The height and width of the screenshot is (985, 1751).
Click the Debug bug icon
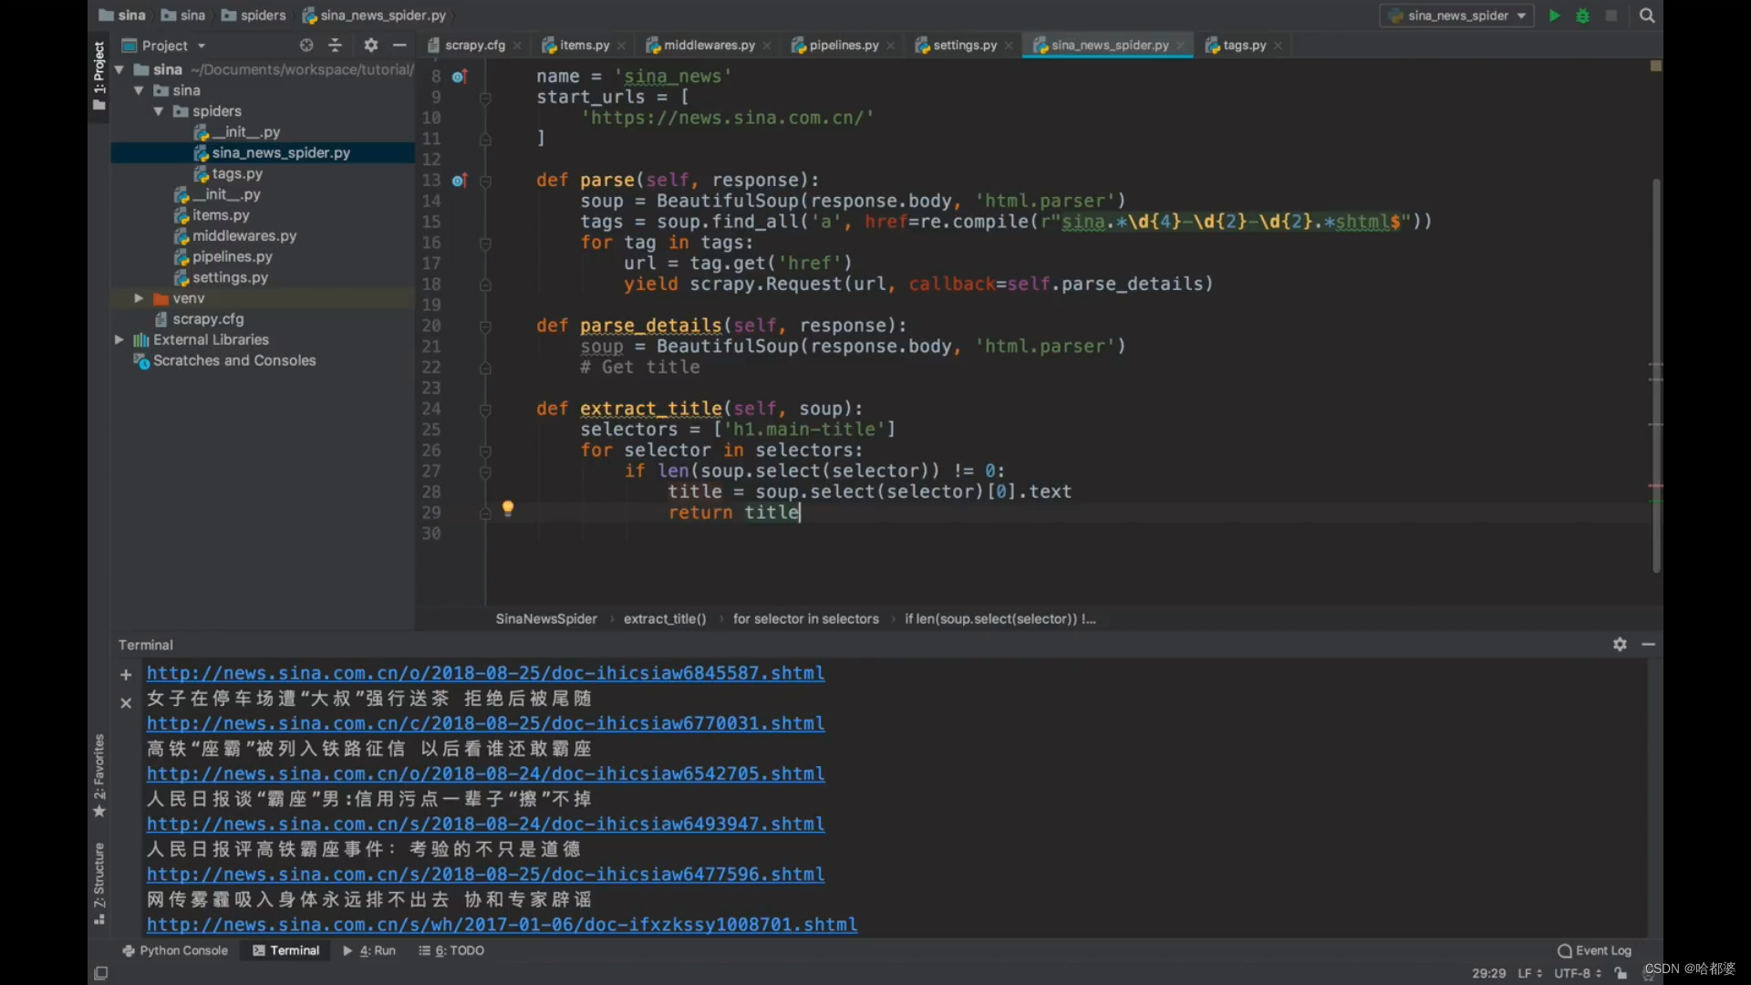[1583, 16]
